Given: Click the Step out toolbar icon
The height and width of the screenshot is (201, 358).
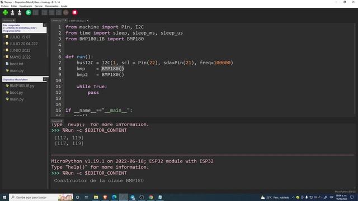Looking at the screenshot, I should point(59,12).
